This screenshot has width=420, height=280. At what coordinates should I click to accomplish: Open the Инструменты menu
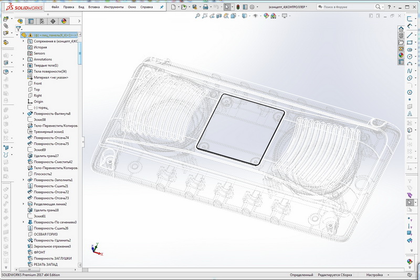click(x=114, y=7)
